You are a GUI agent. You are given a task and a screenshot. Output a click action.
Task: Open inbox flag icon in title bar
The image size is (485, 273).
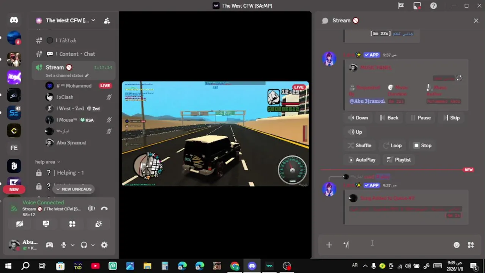click(x=401, y=6)
